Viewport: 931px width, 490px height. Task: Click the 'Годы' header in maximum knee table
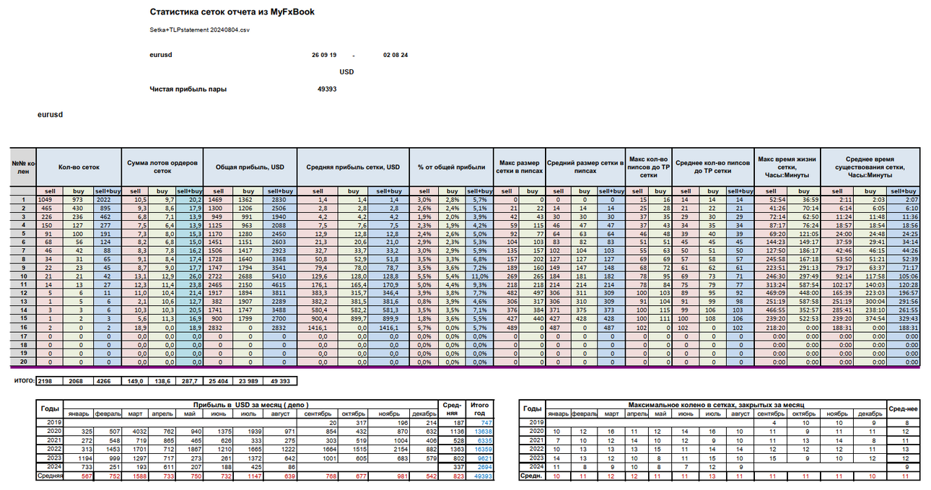pyautogui.click(x=533, y=409)
